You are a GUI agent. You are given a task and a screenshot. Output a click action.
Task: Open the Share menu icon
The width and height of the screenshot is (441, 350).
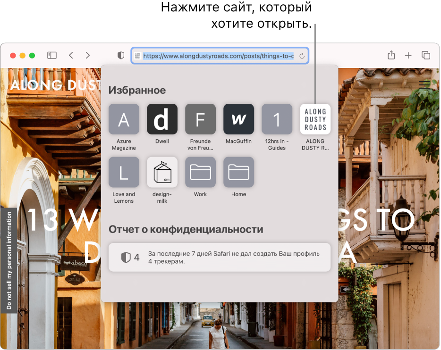click(391, 55)
